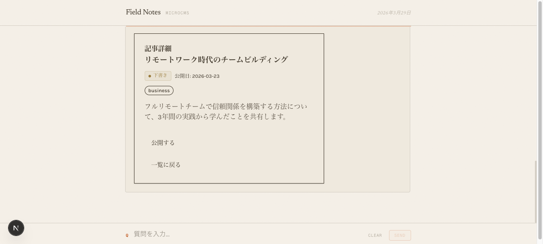Screen dimensions: 543x244
Task: Toggle the 下書き status badge
Action: click(158, 76)
